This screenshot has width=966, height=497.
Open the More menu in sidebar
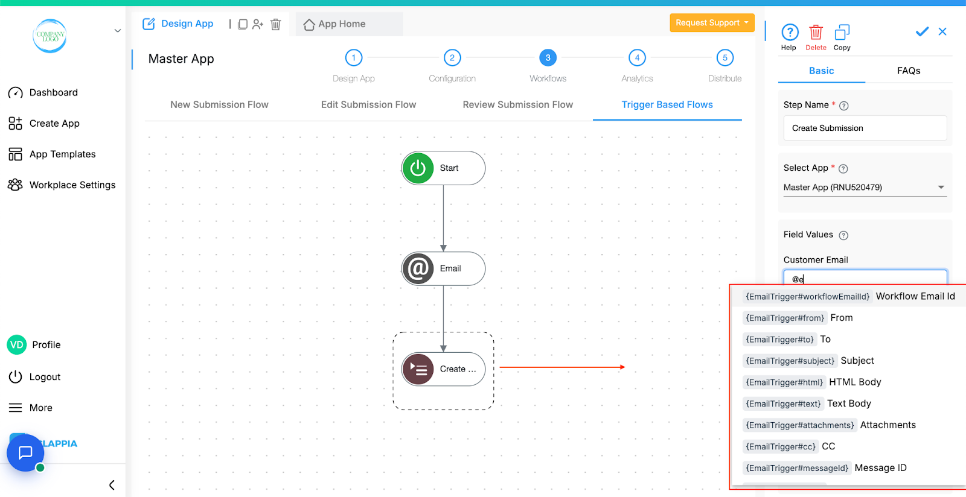pyautogui.click(x=30, y=408)
